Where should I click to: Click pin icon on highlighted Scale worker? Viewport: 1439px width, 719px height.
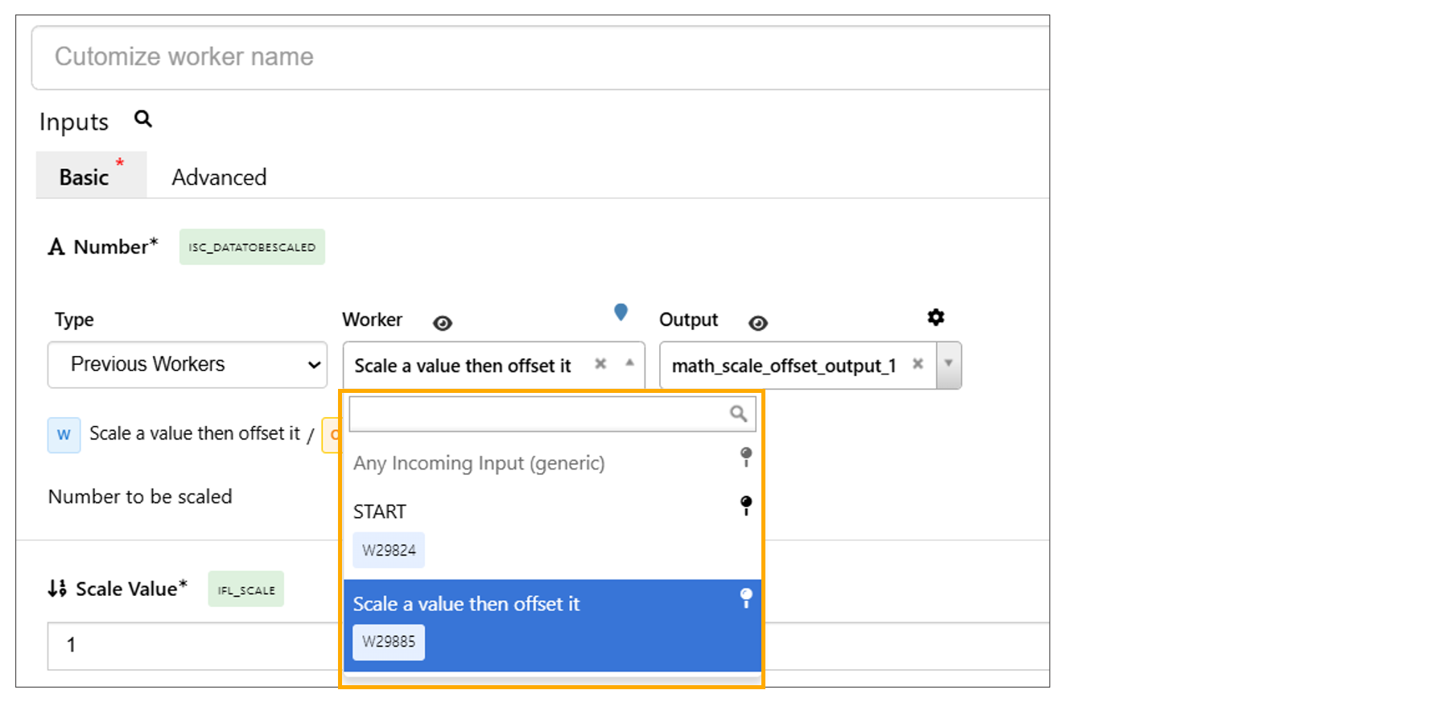point(746,598)
